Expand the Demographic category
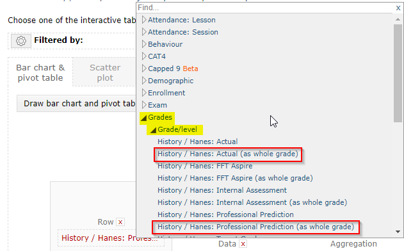Viewport: 404px width, 251px height. 144,81
